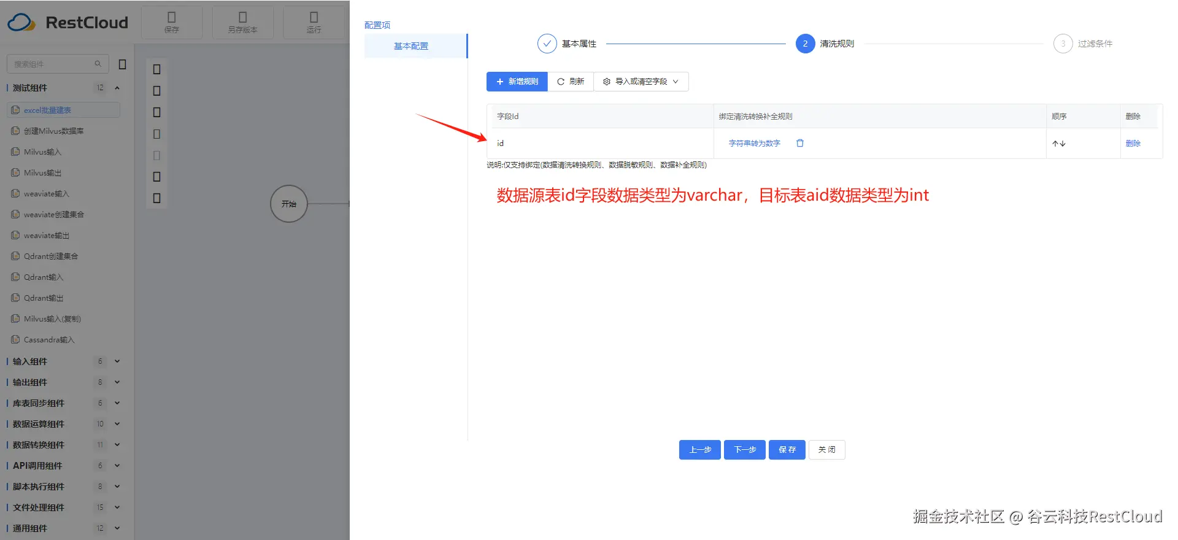Click the 另存版本 toolbar button
Image resolution: width=1178 pixels, height=540 pixels.
coord(243,22)
